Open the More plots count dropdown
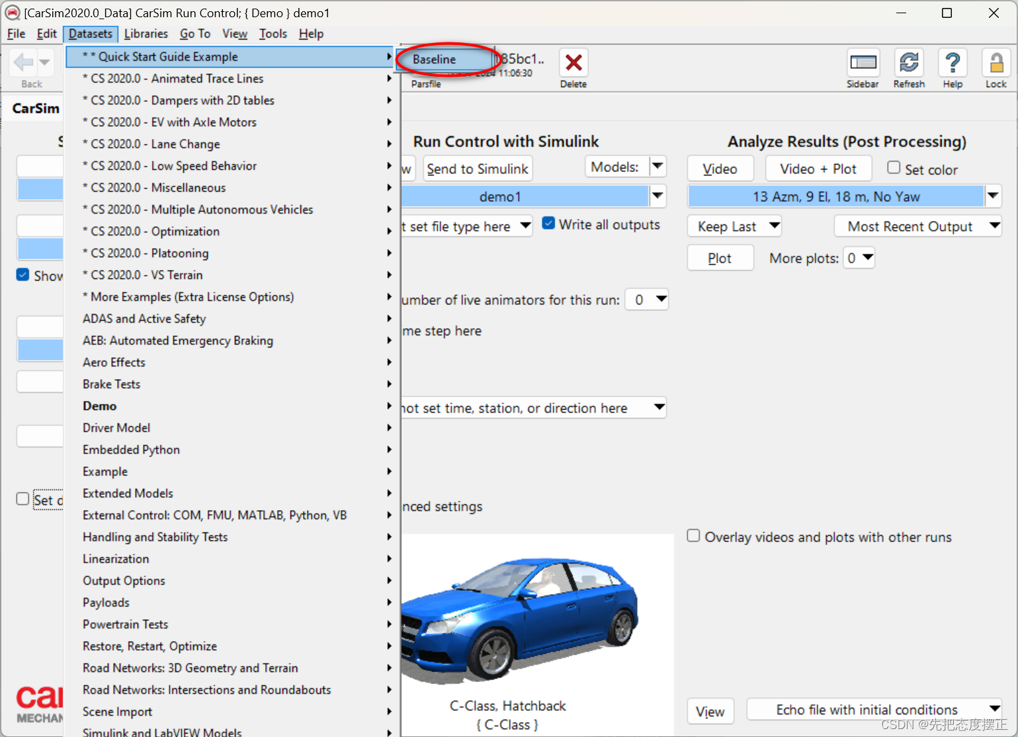This screenshot has width=1018, height=737. (859, 258)
